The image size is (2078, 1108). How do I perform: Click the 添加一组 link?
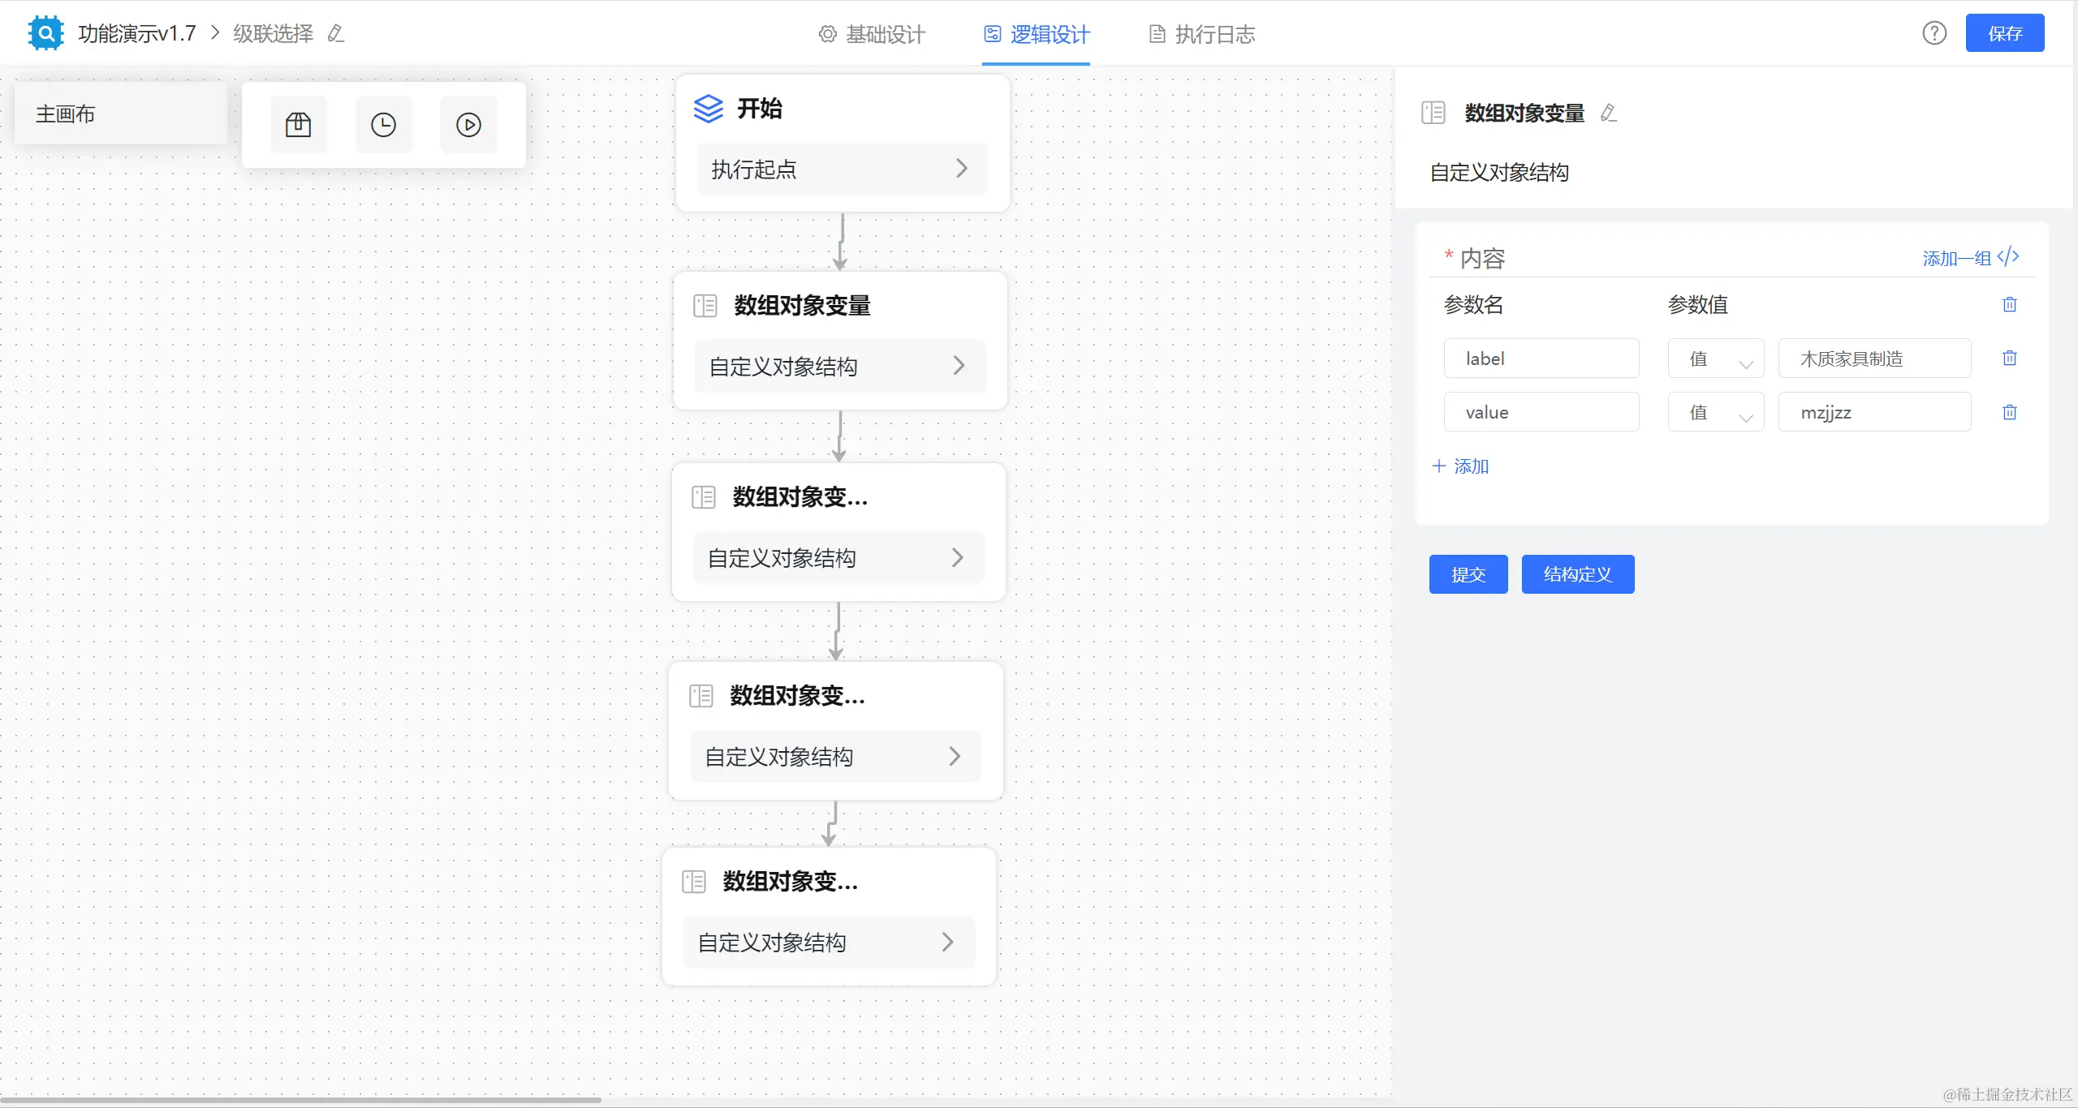point(1956,259)
